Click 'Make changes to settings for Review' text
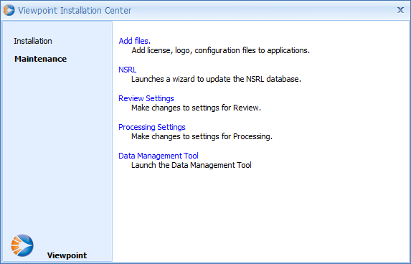Screen dimensions: 411x264 point(196,108)
